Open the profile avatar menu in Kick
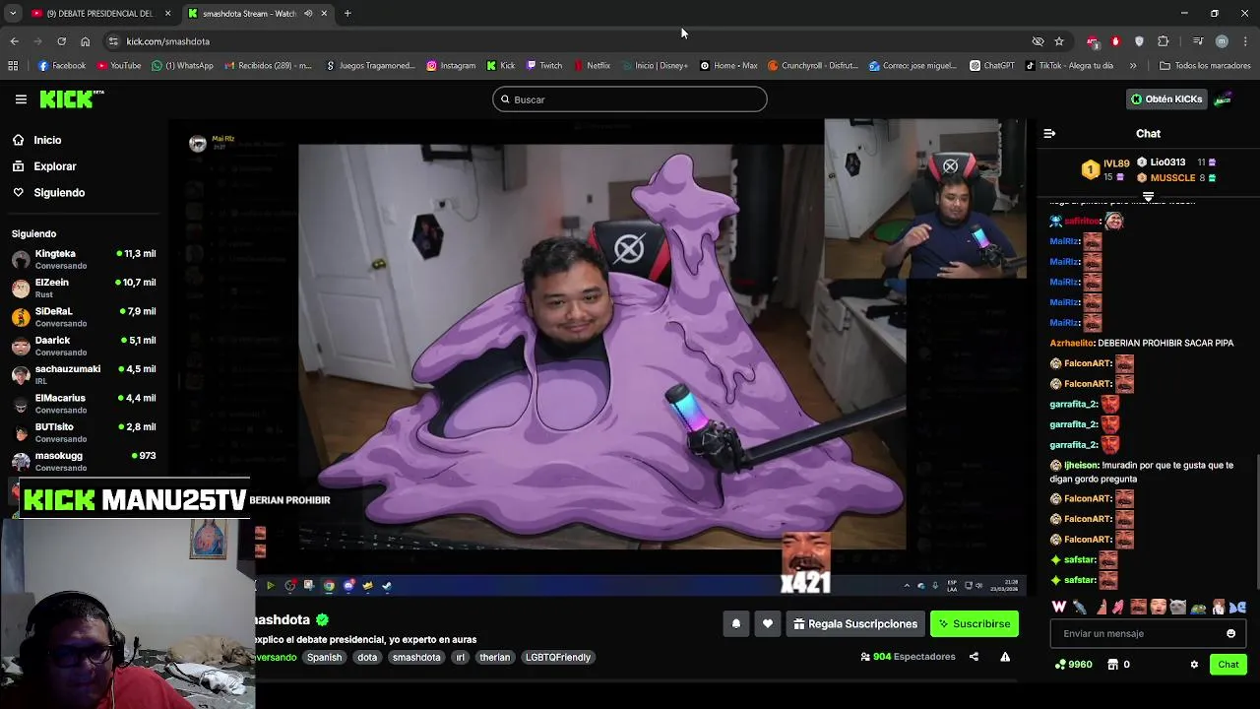Image resolution: width=1260 pixels, height=709 pixels. 1223,99
